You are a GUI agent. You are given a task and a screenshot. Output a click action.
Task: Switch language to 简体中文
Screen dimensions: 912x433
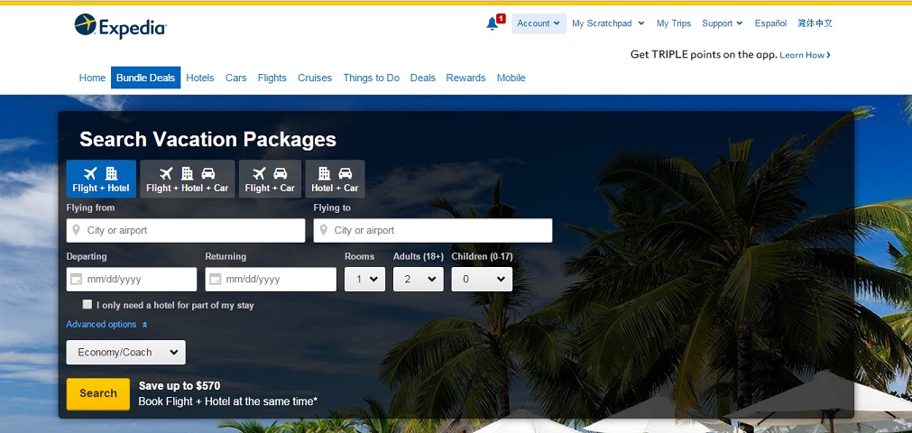click(815, 23)
